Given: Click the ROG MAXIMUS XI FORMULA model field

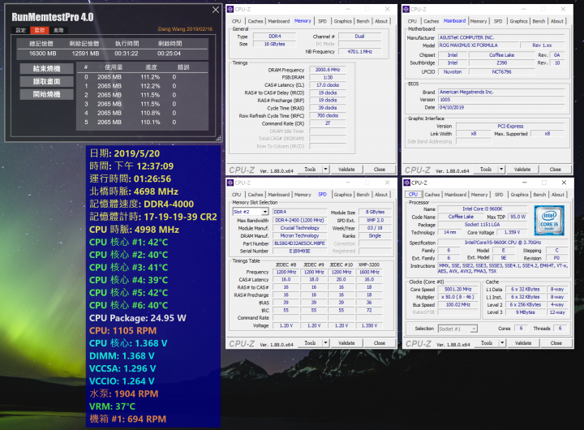Looking at the screenshot, I should (479, 45).
